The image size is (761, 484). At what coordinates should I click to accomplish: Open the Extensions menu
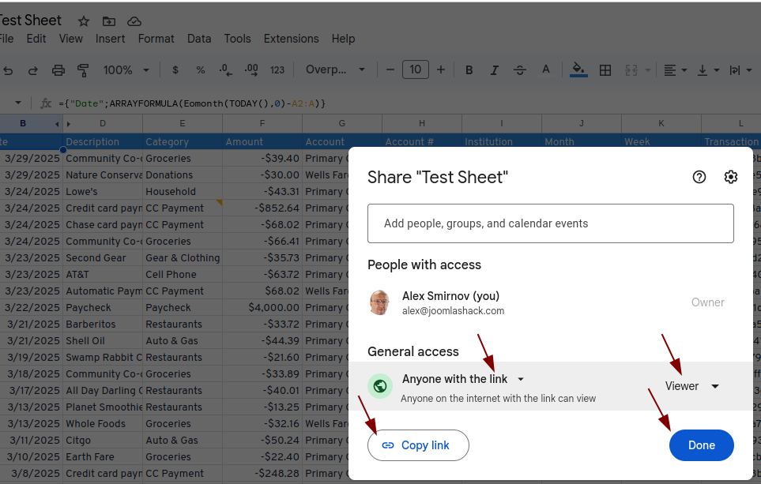291,39
